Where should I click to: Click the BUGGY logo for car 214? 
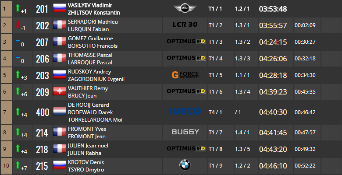pos(185,132)
